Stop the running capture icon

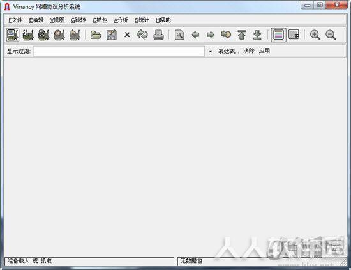click(x=59, y=35)
